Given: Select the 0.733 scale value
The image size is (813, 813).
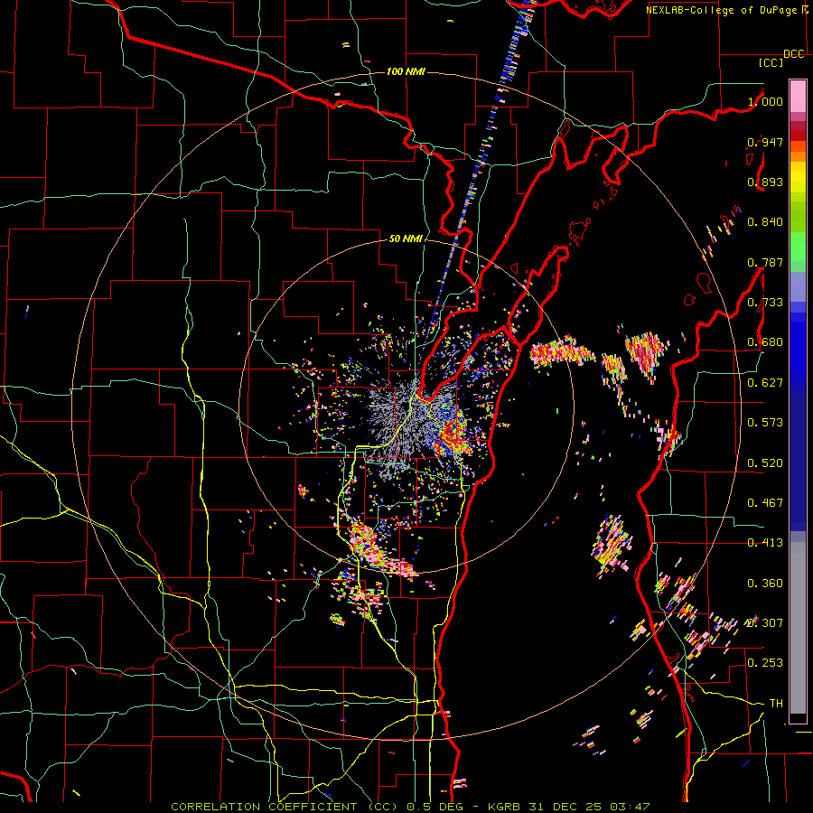Looking at the screenshot, I should (x=765, y=303).
